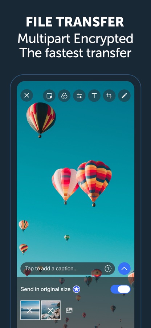151x328 pixels.
Task: Remove the second rocky coast thumbnail
Action: click(50, 310)
